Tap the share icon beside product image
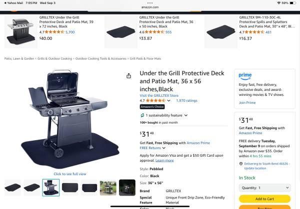300x209 pixels. 129,76
